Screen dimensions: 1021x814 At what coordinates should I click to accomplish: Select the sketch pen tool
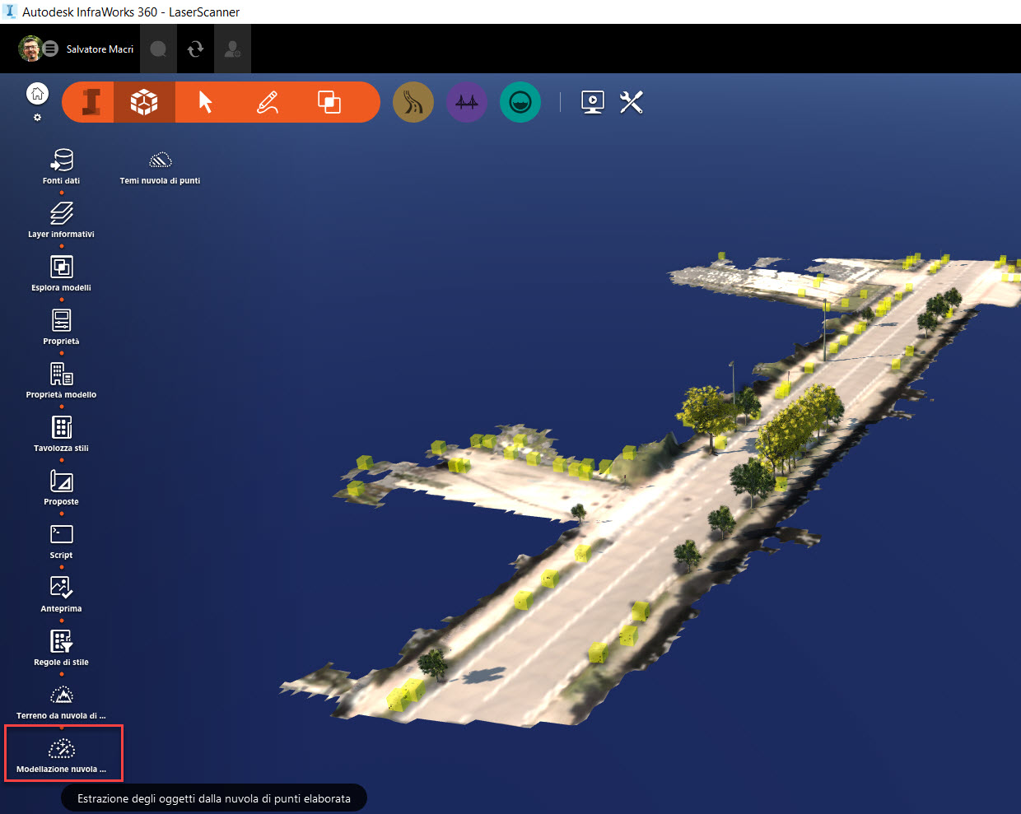click(267, 102)
